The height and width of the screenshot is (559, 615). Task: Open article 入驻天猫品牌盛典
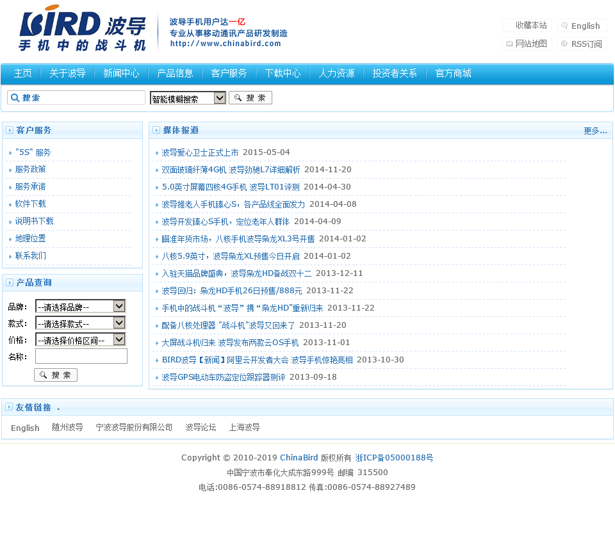[236, 273]
